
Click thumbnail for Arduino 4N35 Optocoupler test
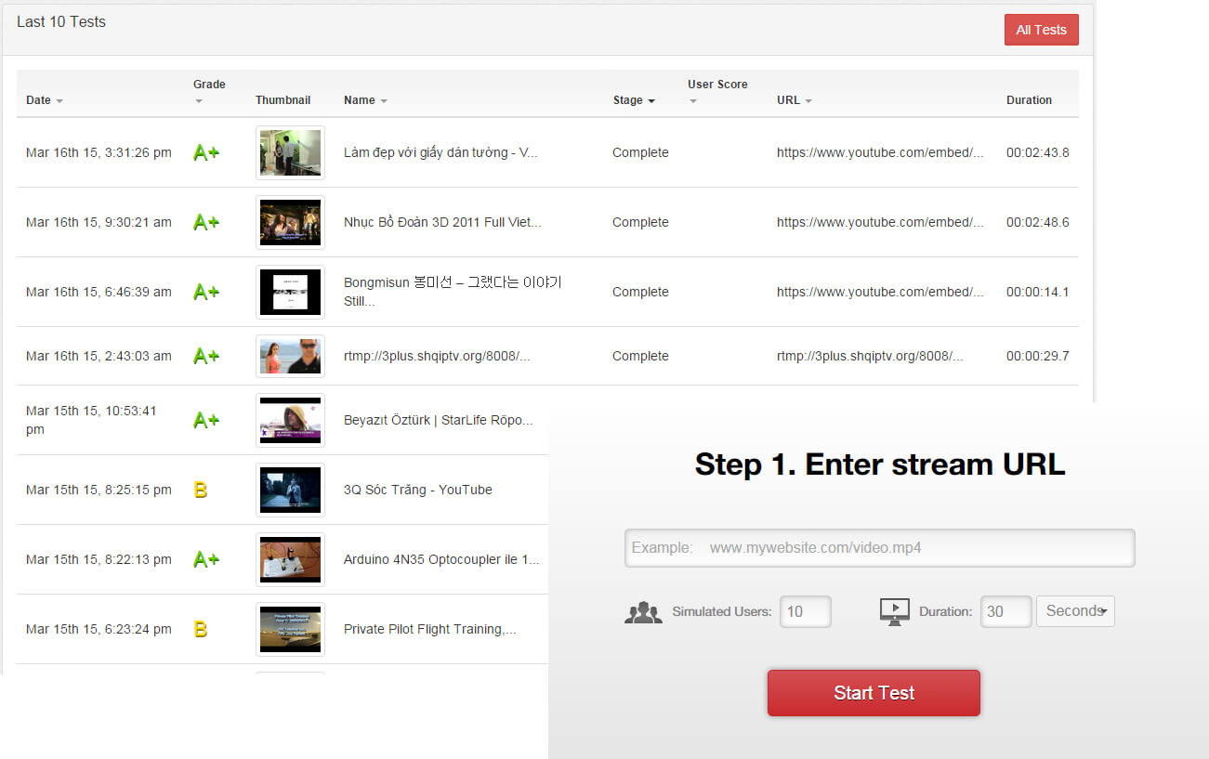(290, 559)
